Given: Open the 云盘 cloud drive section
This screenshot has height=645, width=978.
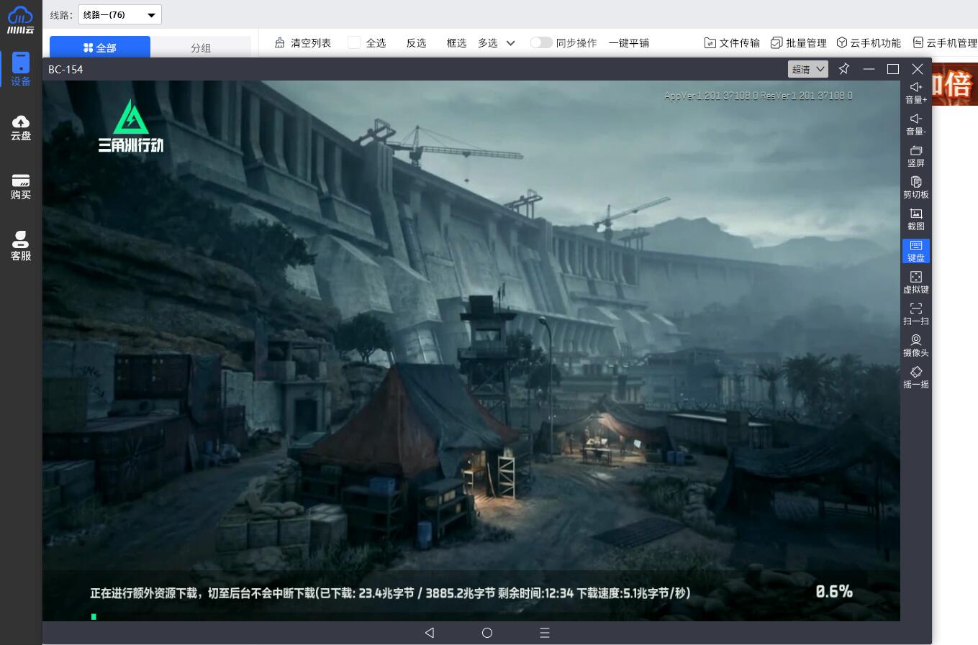Looking at the screenshot, I should (x=21, y=128).
